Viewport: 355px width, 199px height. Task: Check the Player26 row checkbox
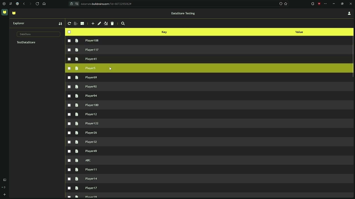click(69, 133)
